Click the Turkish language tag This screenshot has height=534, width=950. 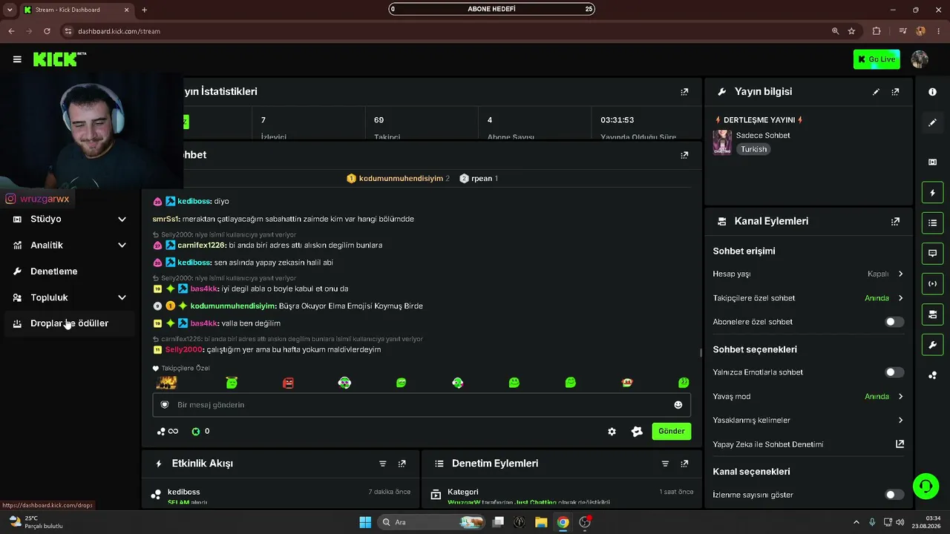tap(753, 149)
